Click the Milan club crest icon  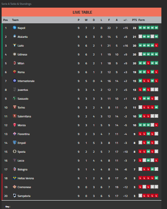pyautogui.click(x=14, y=63)
